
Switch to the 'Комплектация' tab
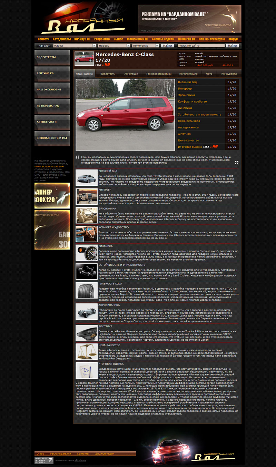(x=188, y=74)
